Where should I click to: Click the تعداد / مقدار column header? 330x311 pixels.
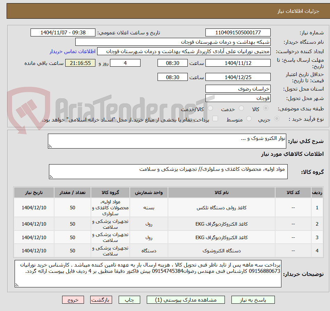click(x=73, y=192)
